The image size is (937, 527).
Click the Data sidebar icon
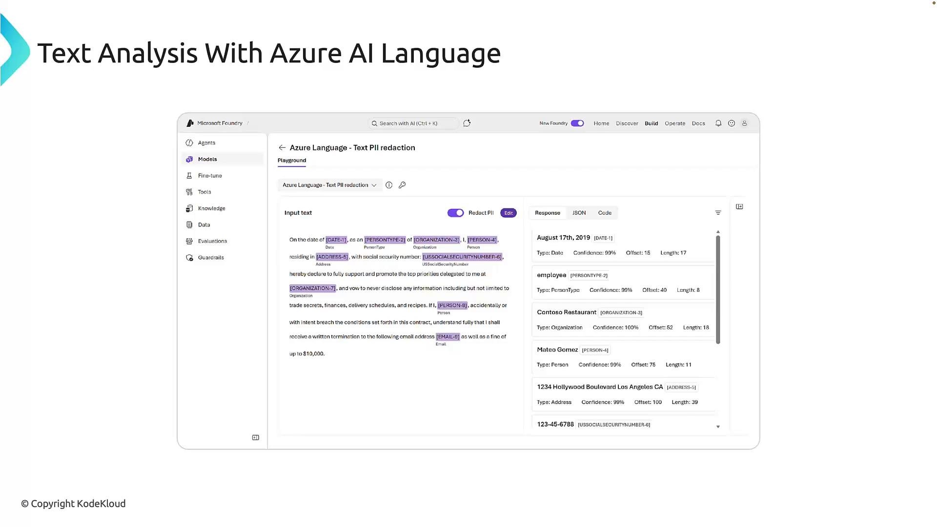[189, 225]
